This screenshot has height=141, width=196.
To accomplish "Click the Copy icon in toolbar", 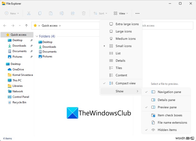I will (40, 13).
